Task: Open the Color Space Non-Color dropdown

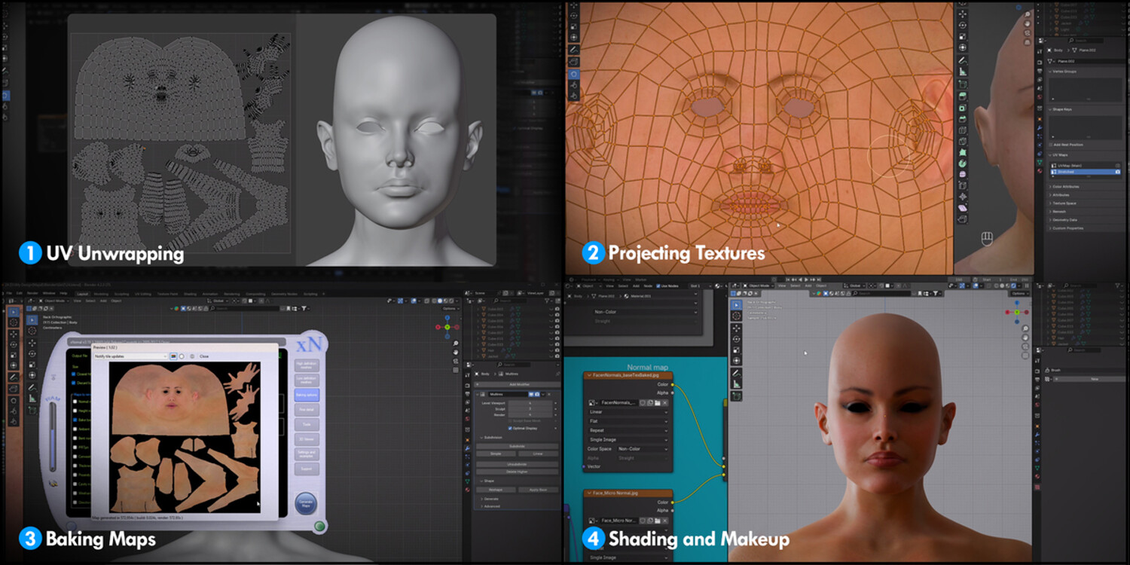Action: [643, 449]
